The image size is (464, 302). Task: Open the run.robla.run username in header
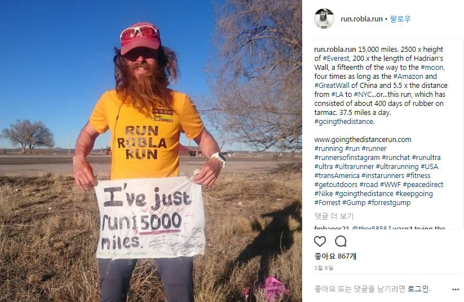(361, 19)
